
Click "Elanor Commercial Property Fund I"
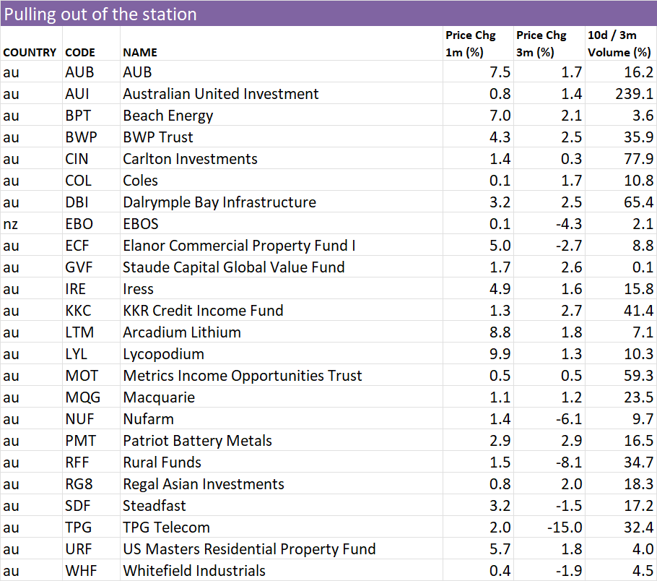click(x=239, y=246)
